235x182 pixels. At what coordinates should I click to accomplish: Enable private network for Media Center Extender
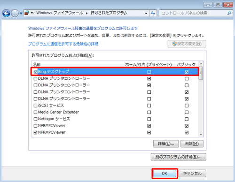coord(149,112)
